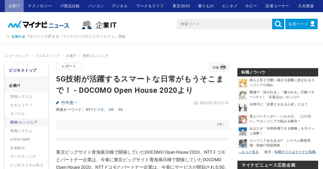Click the VR keyword link

111,110
